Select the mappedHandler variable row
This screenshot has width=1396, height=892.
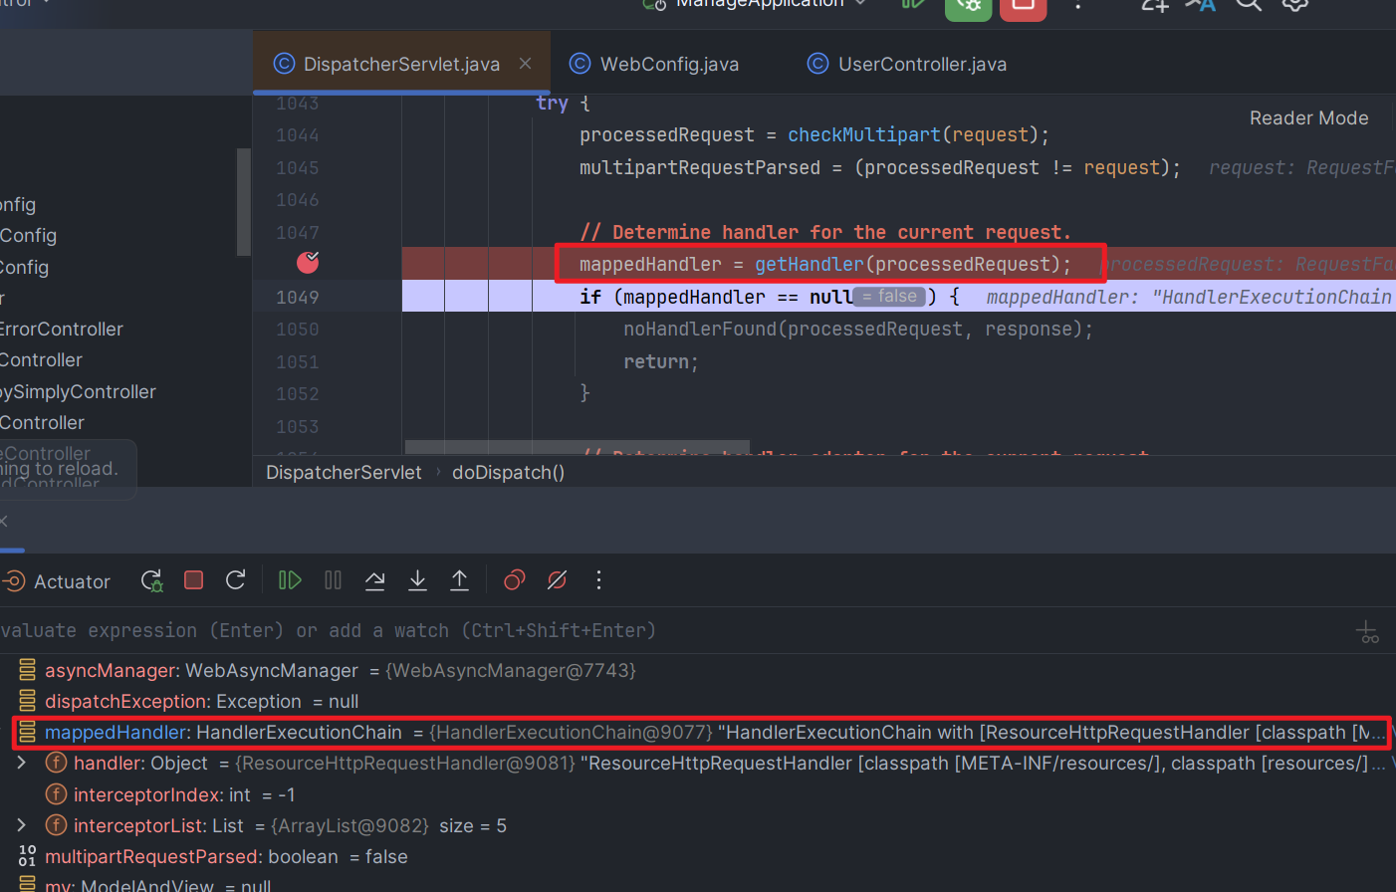click(698, 733)
